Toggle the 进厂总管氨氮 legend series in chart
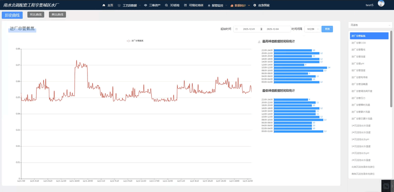This screenshot has height=192, width=394. coord(135,41)
